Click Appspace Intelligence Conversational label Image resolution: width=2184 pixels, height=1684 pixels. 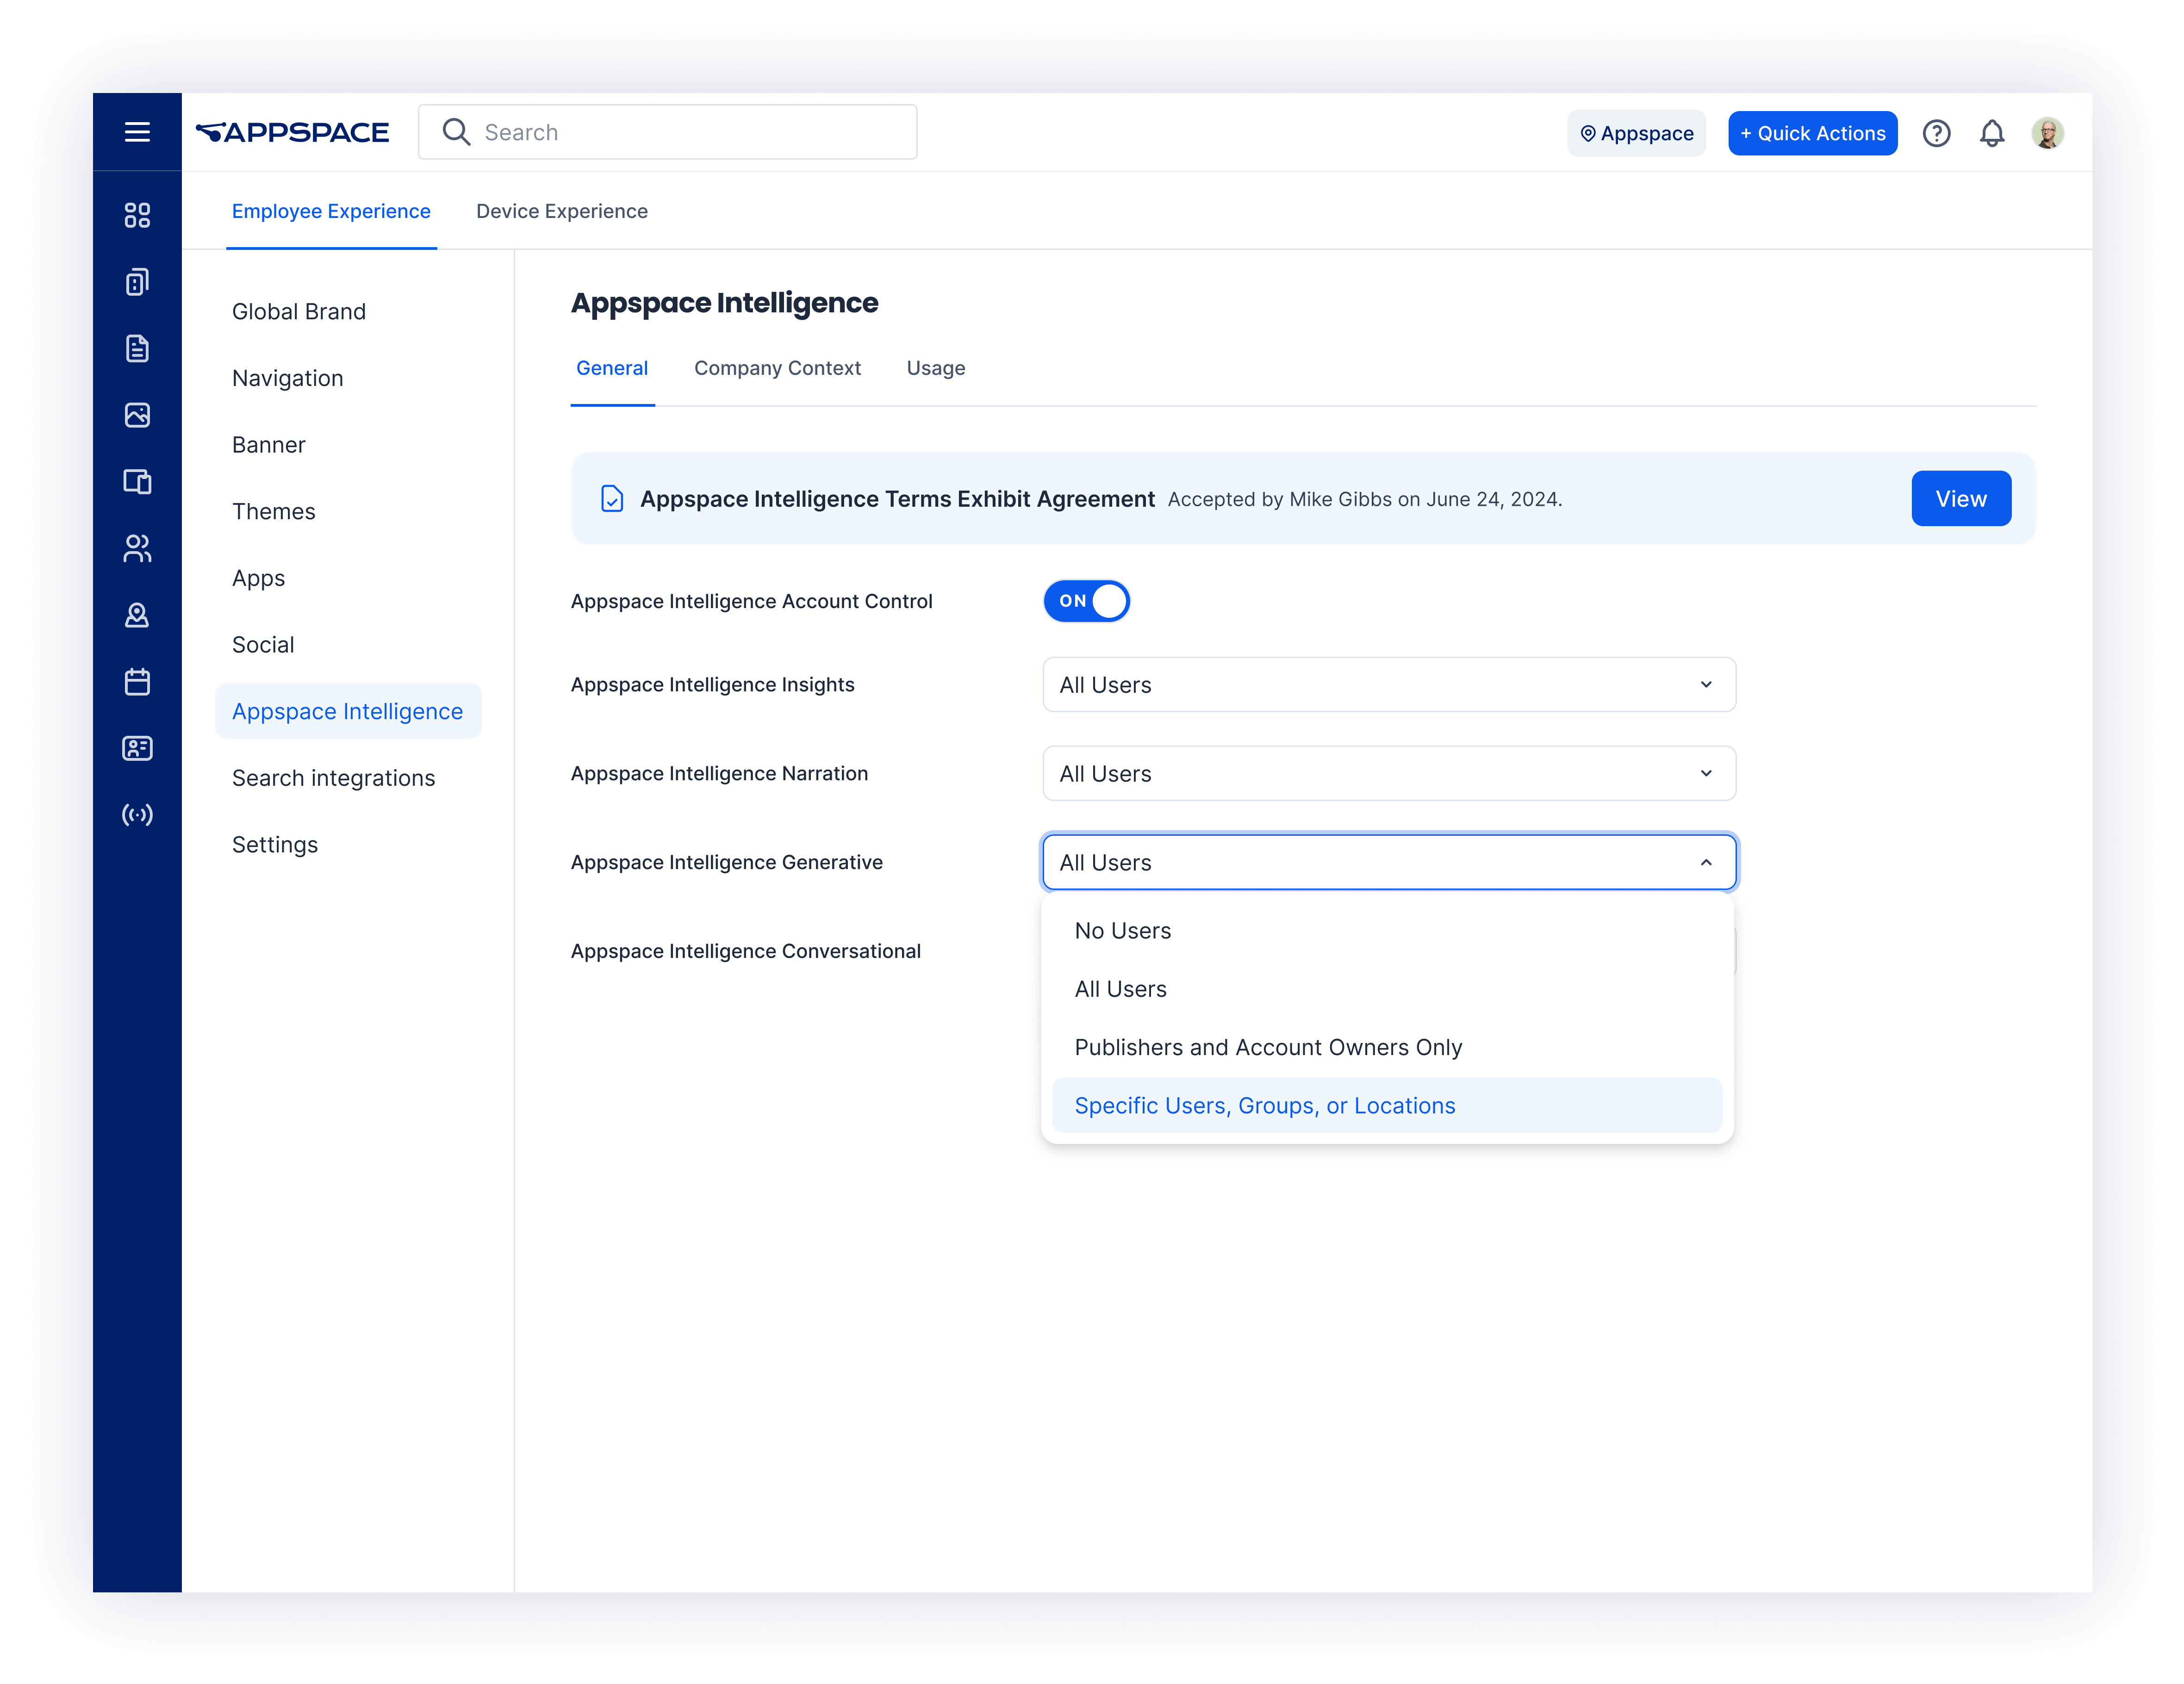pos(746,951)
